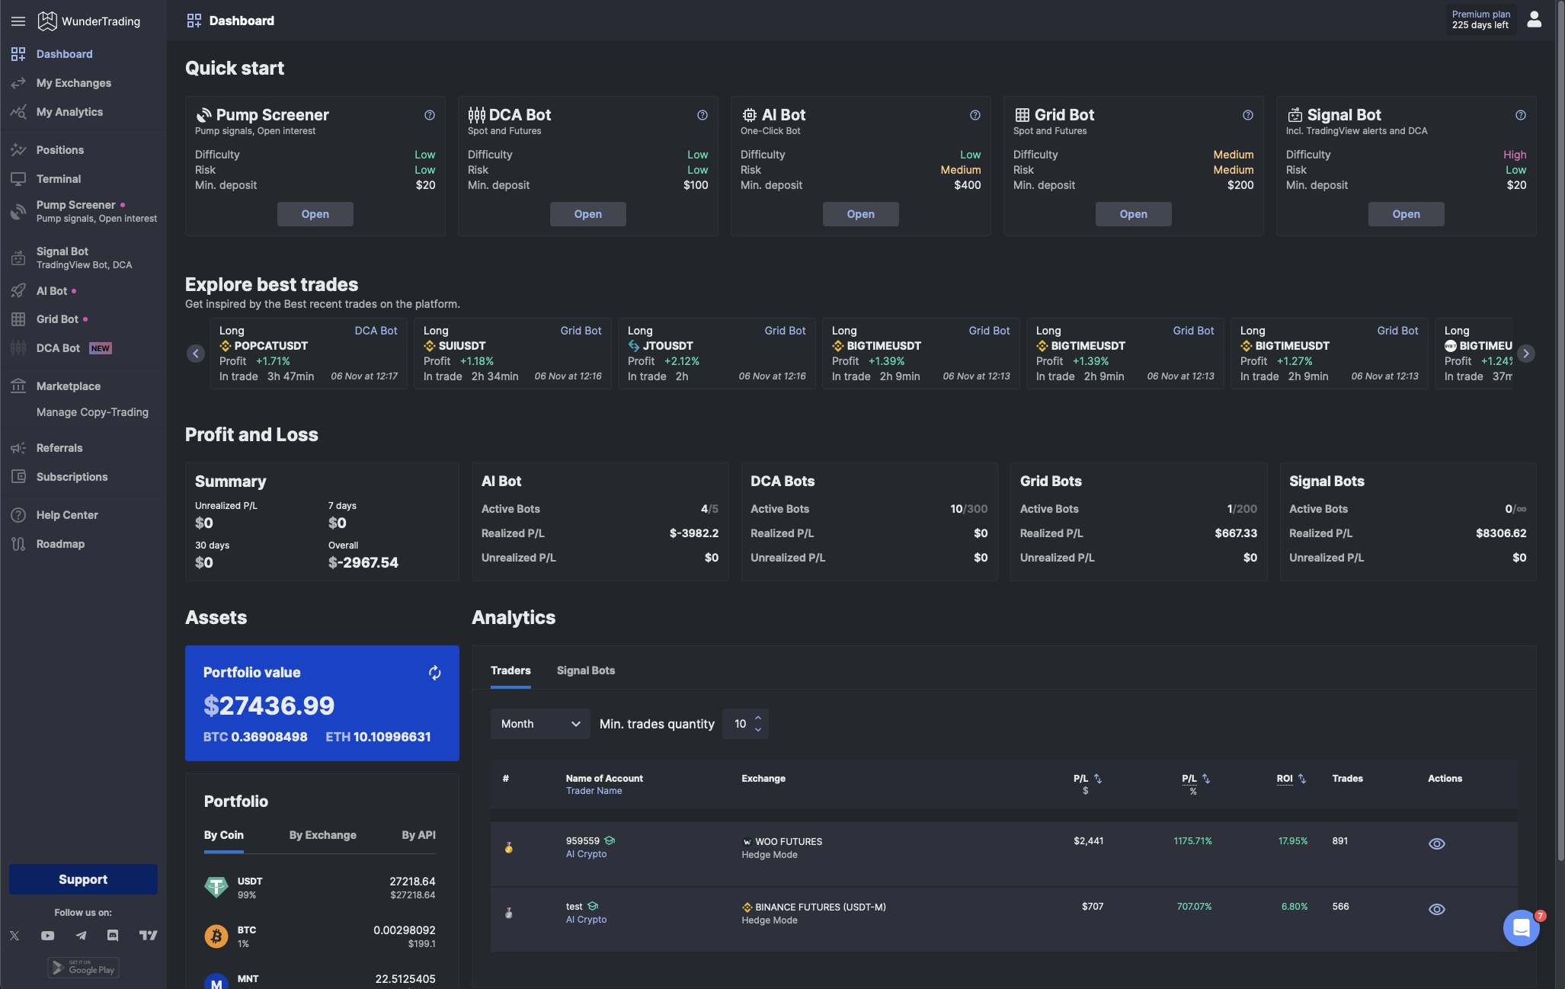Select By Exchange portfolio tab
1565x989 pixels.
click(x=322, y=835)
